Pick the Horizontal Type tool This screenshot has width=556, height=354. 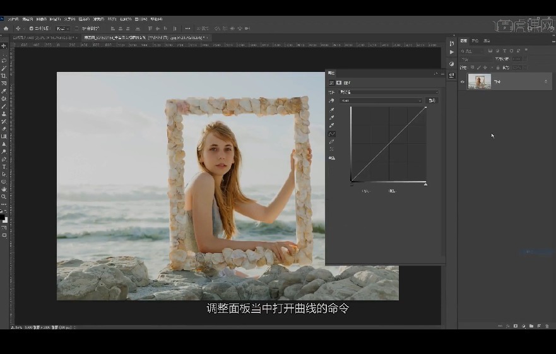[x=4, y=167]
